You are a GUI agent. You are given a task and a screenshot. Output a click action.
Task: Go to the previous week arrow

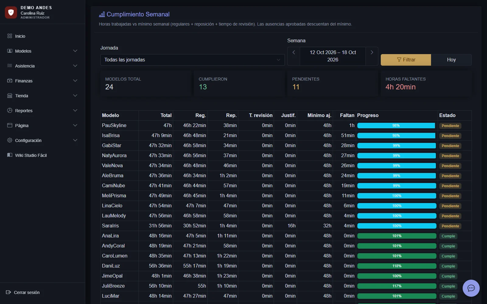point(294,56)
